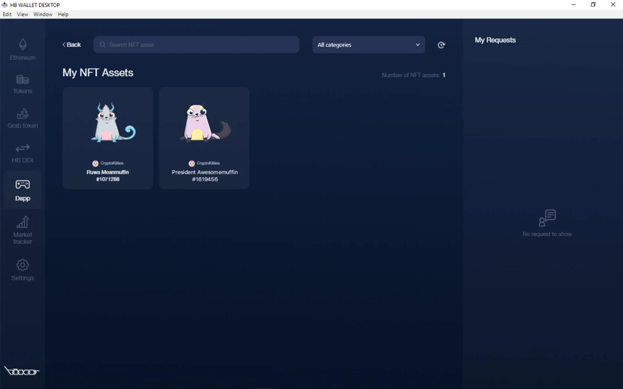This screenshot has height=389, width=623.
Task: Click the HB Wallet logo at bottom left
Action: [22, 371]
